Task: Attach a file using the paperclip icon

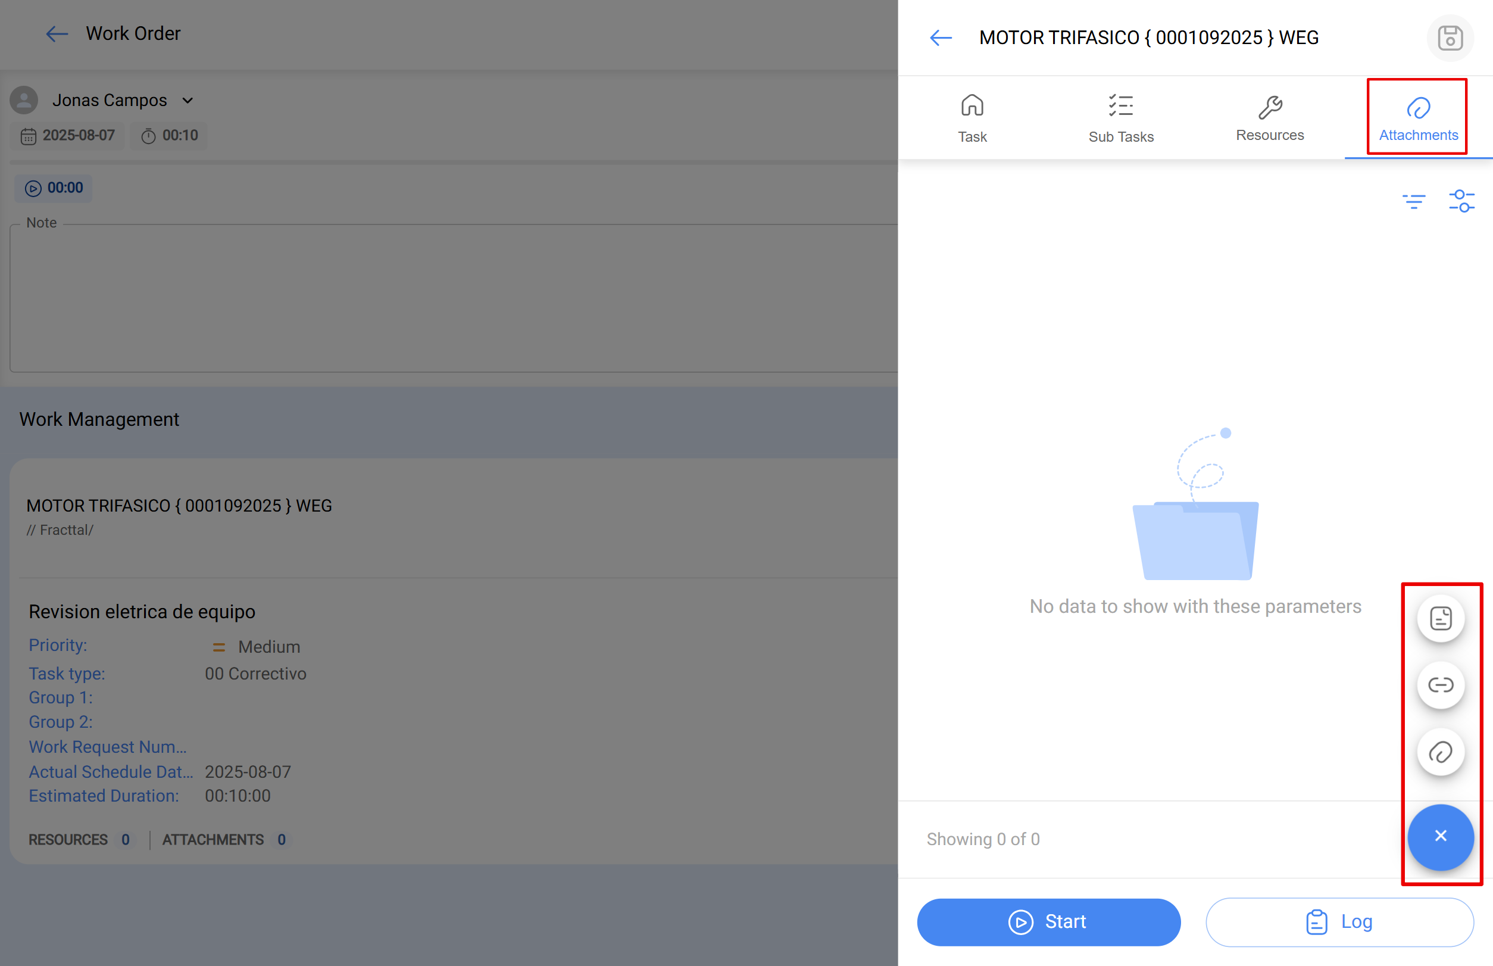Action: tap(1441, 752)
